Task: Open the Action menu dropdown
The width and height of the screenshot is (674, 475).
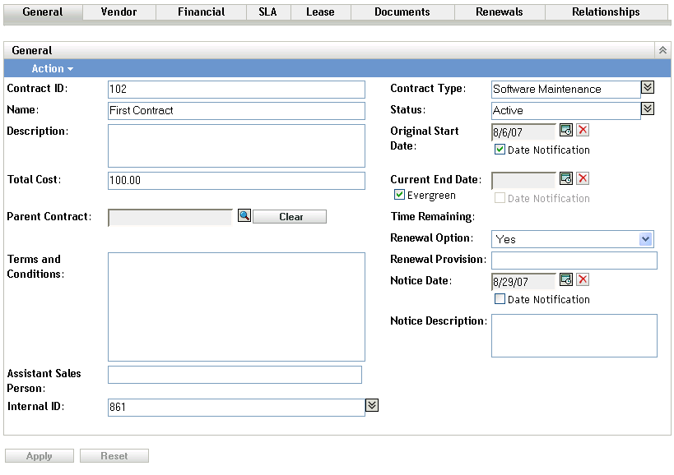Action: [52, 69]
